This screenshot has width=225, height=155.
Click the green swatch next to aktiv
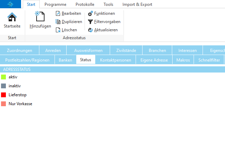coord(3,77)
